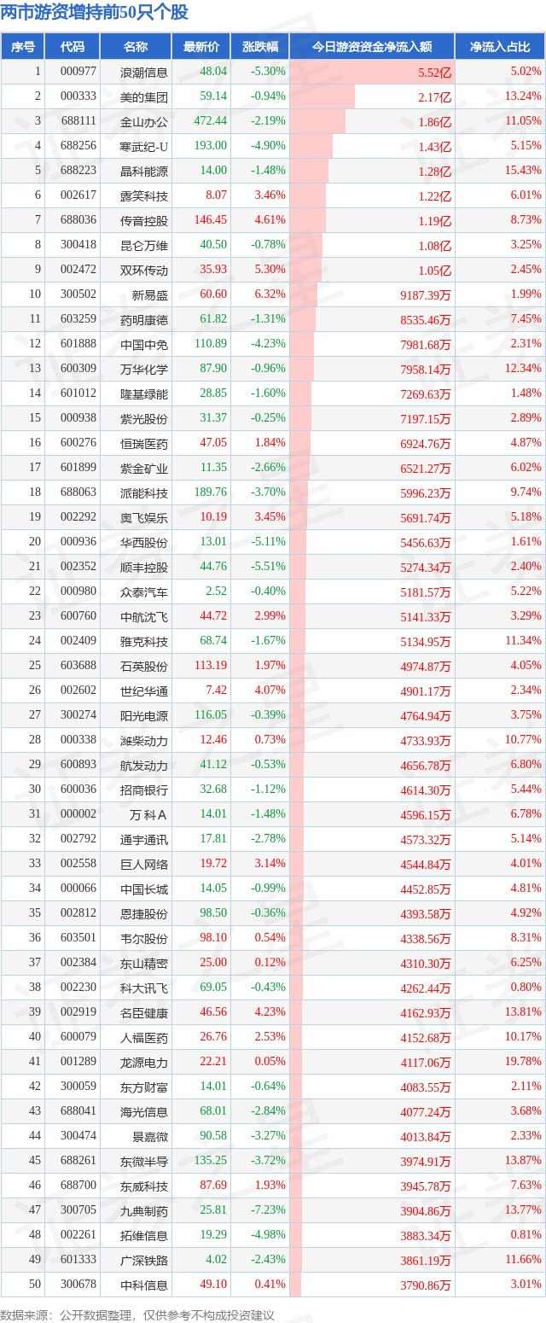Viewport: 546px width, 1323px height.
Task: Select stock name 招商银行
Action: point(145,790)
